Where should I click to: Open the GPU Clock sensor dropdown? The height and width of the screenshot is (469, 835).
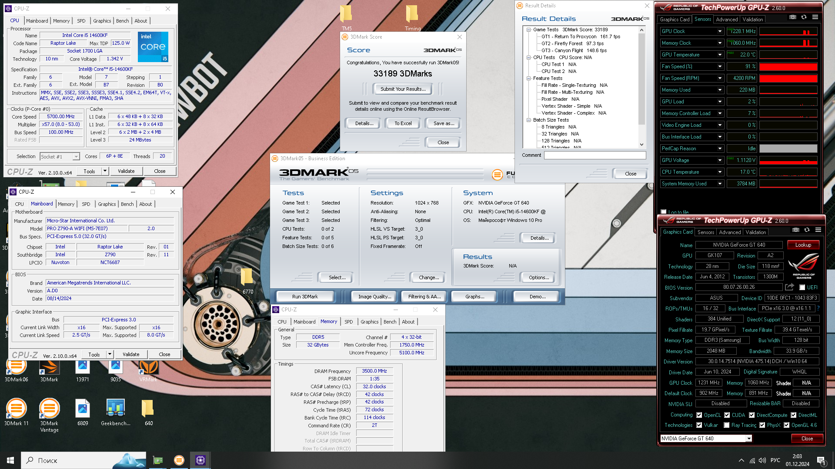tap(720, 31)
